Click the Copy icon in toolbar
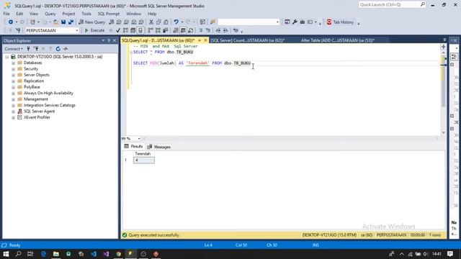 (x=158, y=22)
